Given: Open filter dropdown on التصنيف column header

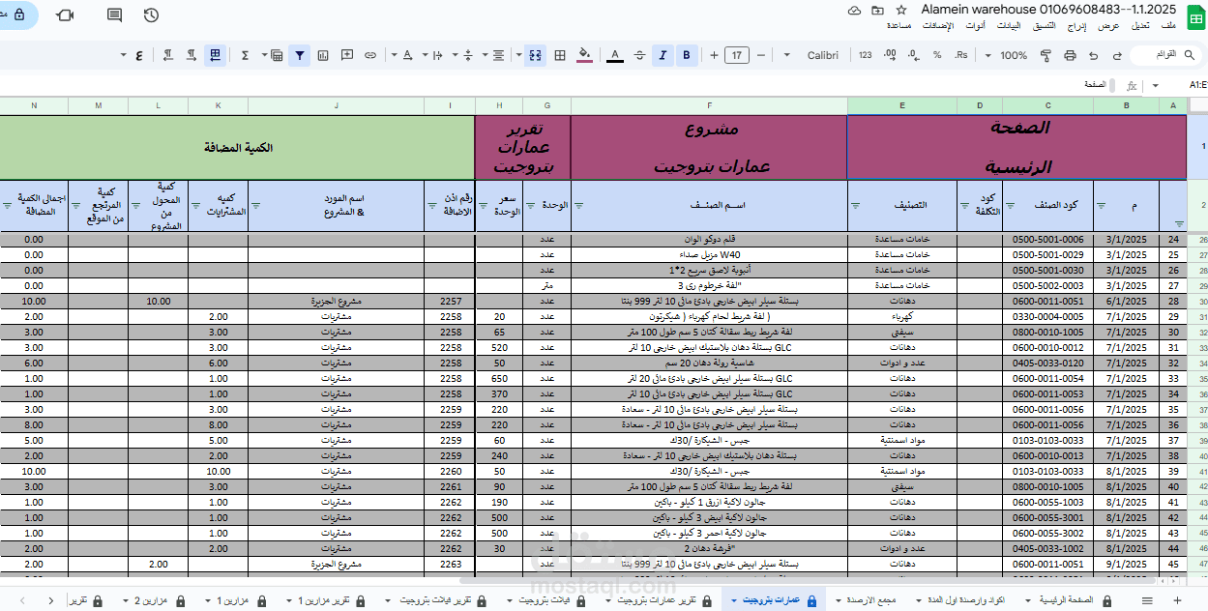Looking at the screenshot, I should click(855, 205).
